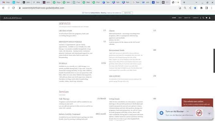
Task: View site info via the padlock icon
Action: click(20, 8)
